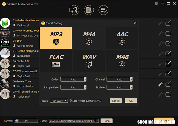The image size is (178, 126).
Task: Open the Codec dropdown
Action: pos(73,79)
